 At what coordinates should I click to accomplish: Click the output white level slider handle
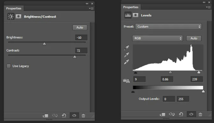(203, 91)
